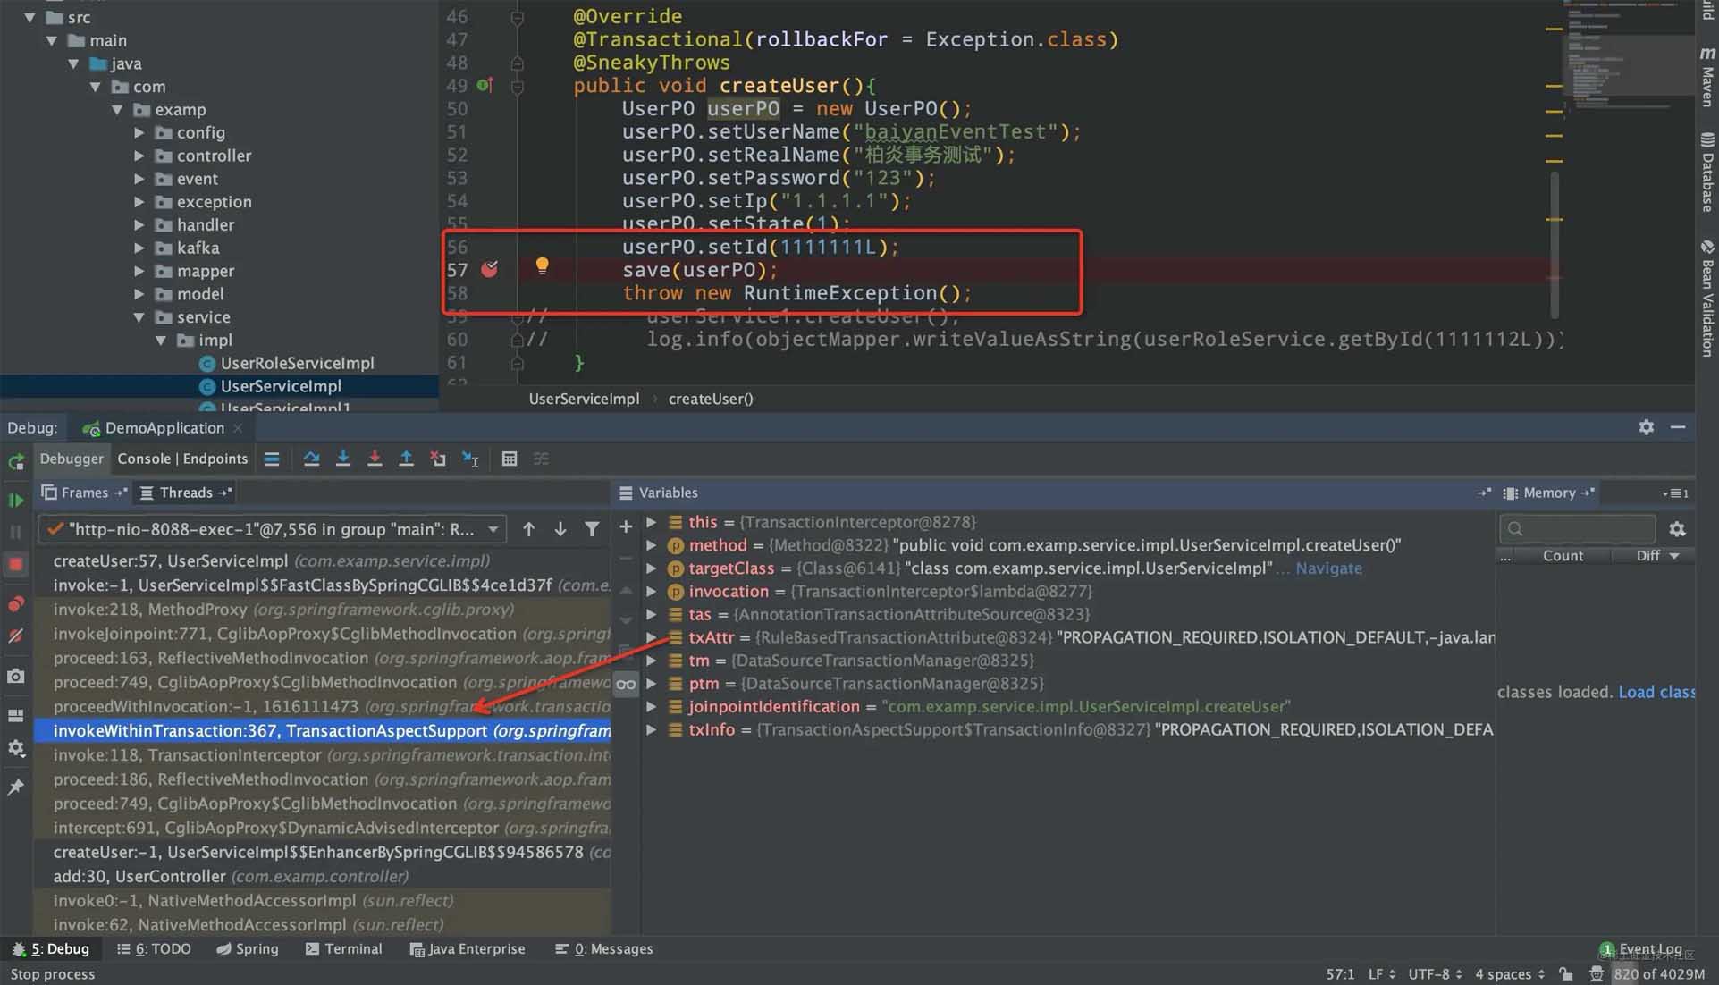Click the Navigate link beside targetClass

coord(1328,568)
